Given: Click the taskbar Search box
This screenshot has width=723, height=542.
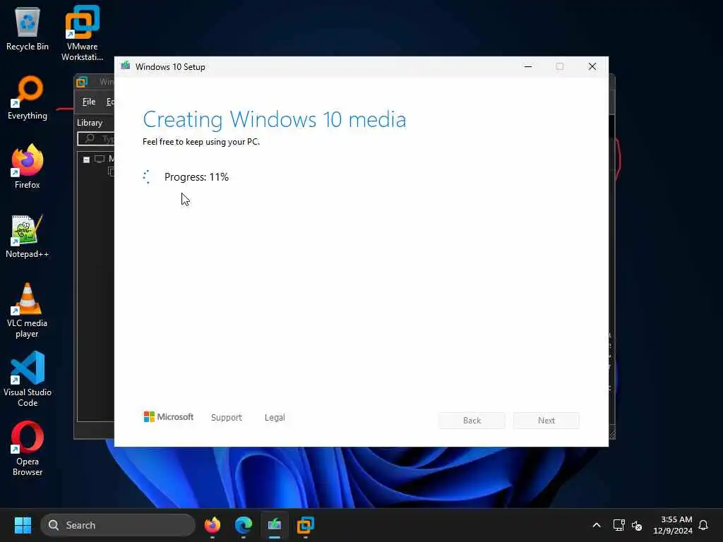Looking at the screenshot, I should [118, 525].
